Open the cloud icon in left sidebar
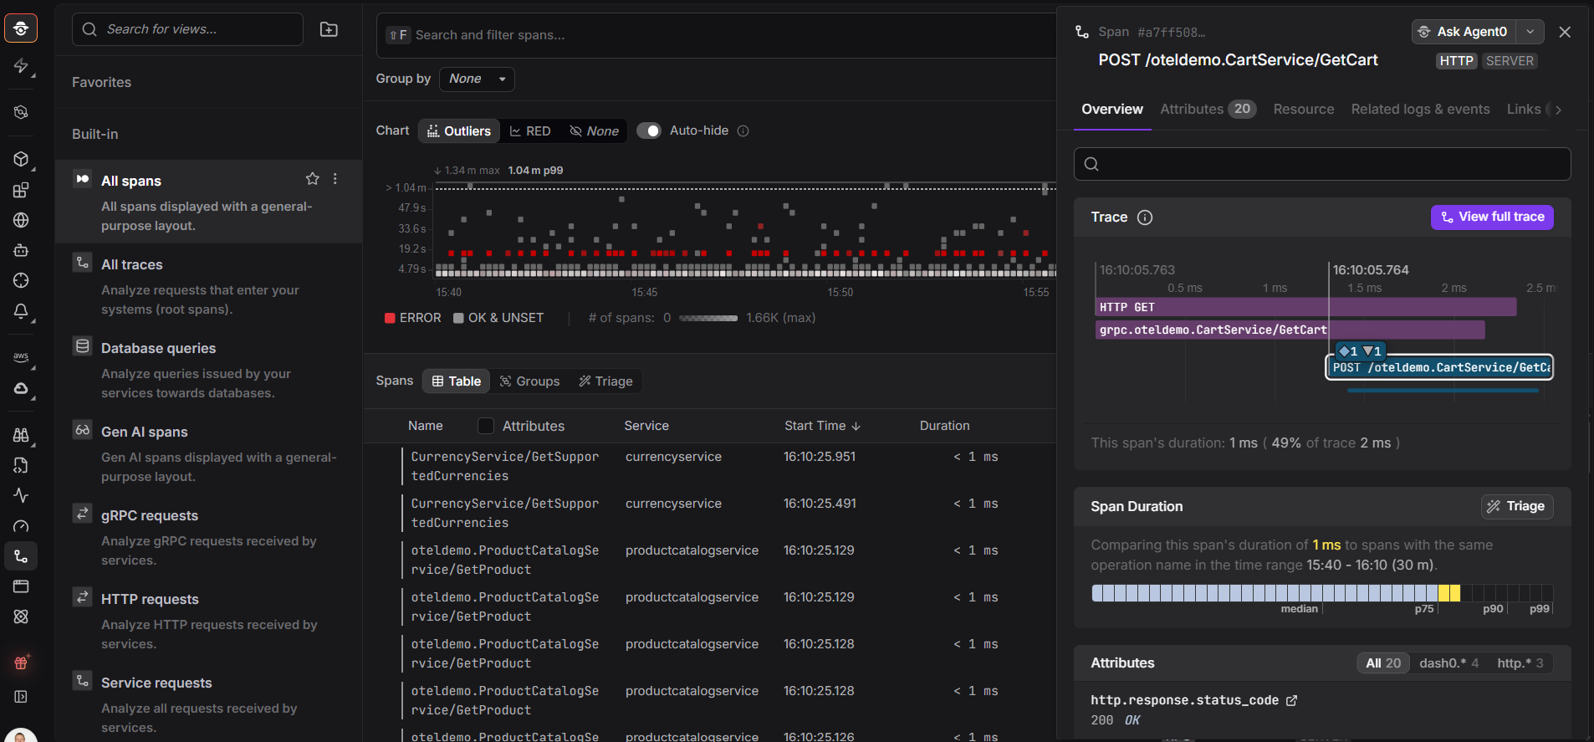Screen dimensions: 1594x742 click(21, 388)
